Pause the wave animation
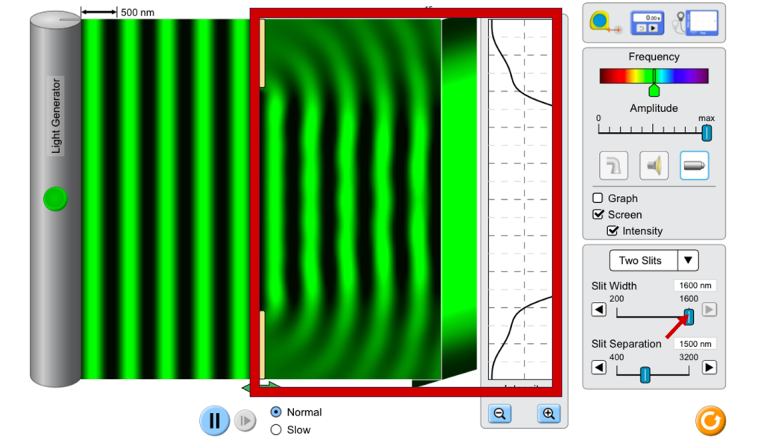The width and height of the screenshot is (764, 437). tap(214, 421)
